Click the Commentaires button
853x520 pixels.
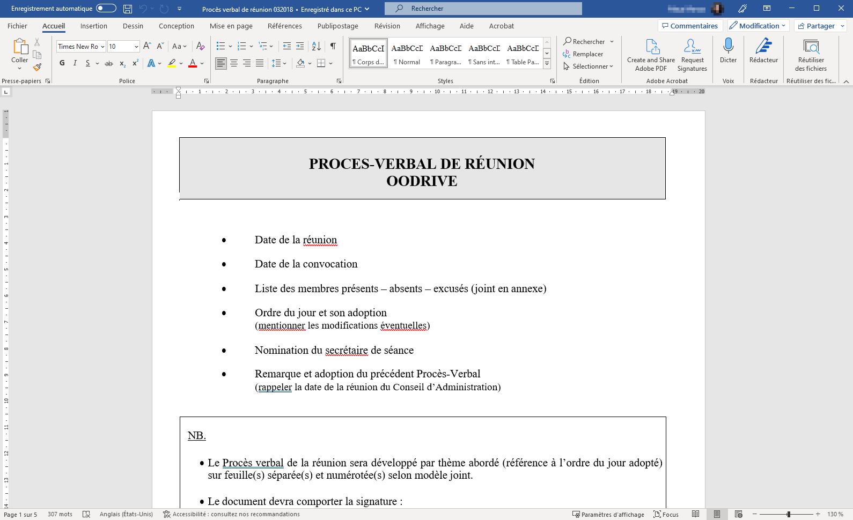coord(690,26)
